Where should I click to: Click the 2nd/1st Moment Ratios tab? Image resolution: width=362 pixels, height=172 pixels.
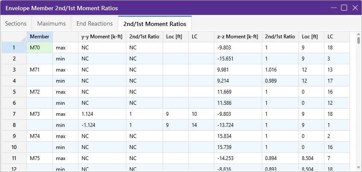click(x=155, y=23)
